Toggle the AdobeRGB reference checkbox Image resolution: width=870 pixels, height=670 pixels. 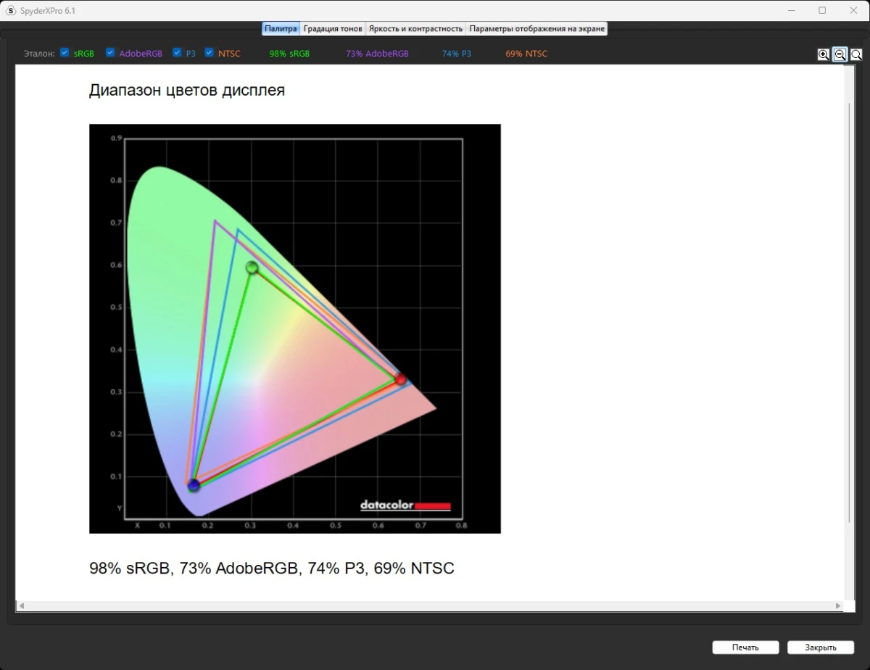110,53
